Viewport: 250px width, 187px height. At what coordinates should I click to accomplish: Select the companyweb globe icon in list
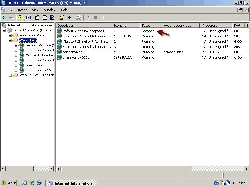[x=59, y=52]
